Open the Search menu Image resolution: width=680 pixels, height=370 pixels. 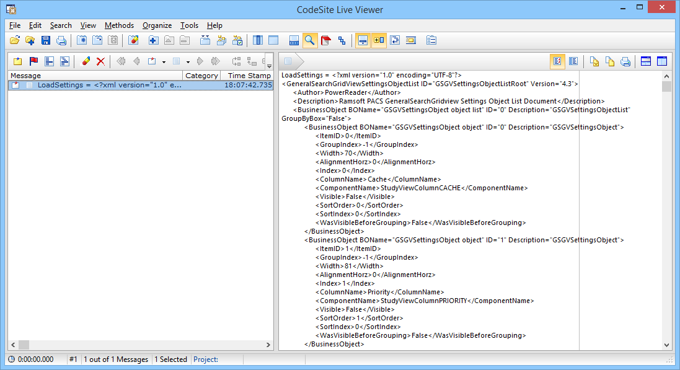(61, 25)
